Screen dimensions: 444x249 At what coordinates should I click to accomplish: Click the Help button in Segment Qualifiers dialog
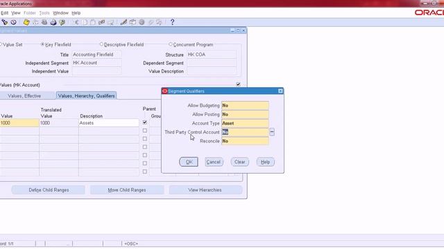click(265, 162)
